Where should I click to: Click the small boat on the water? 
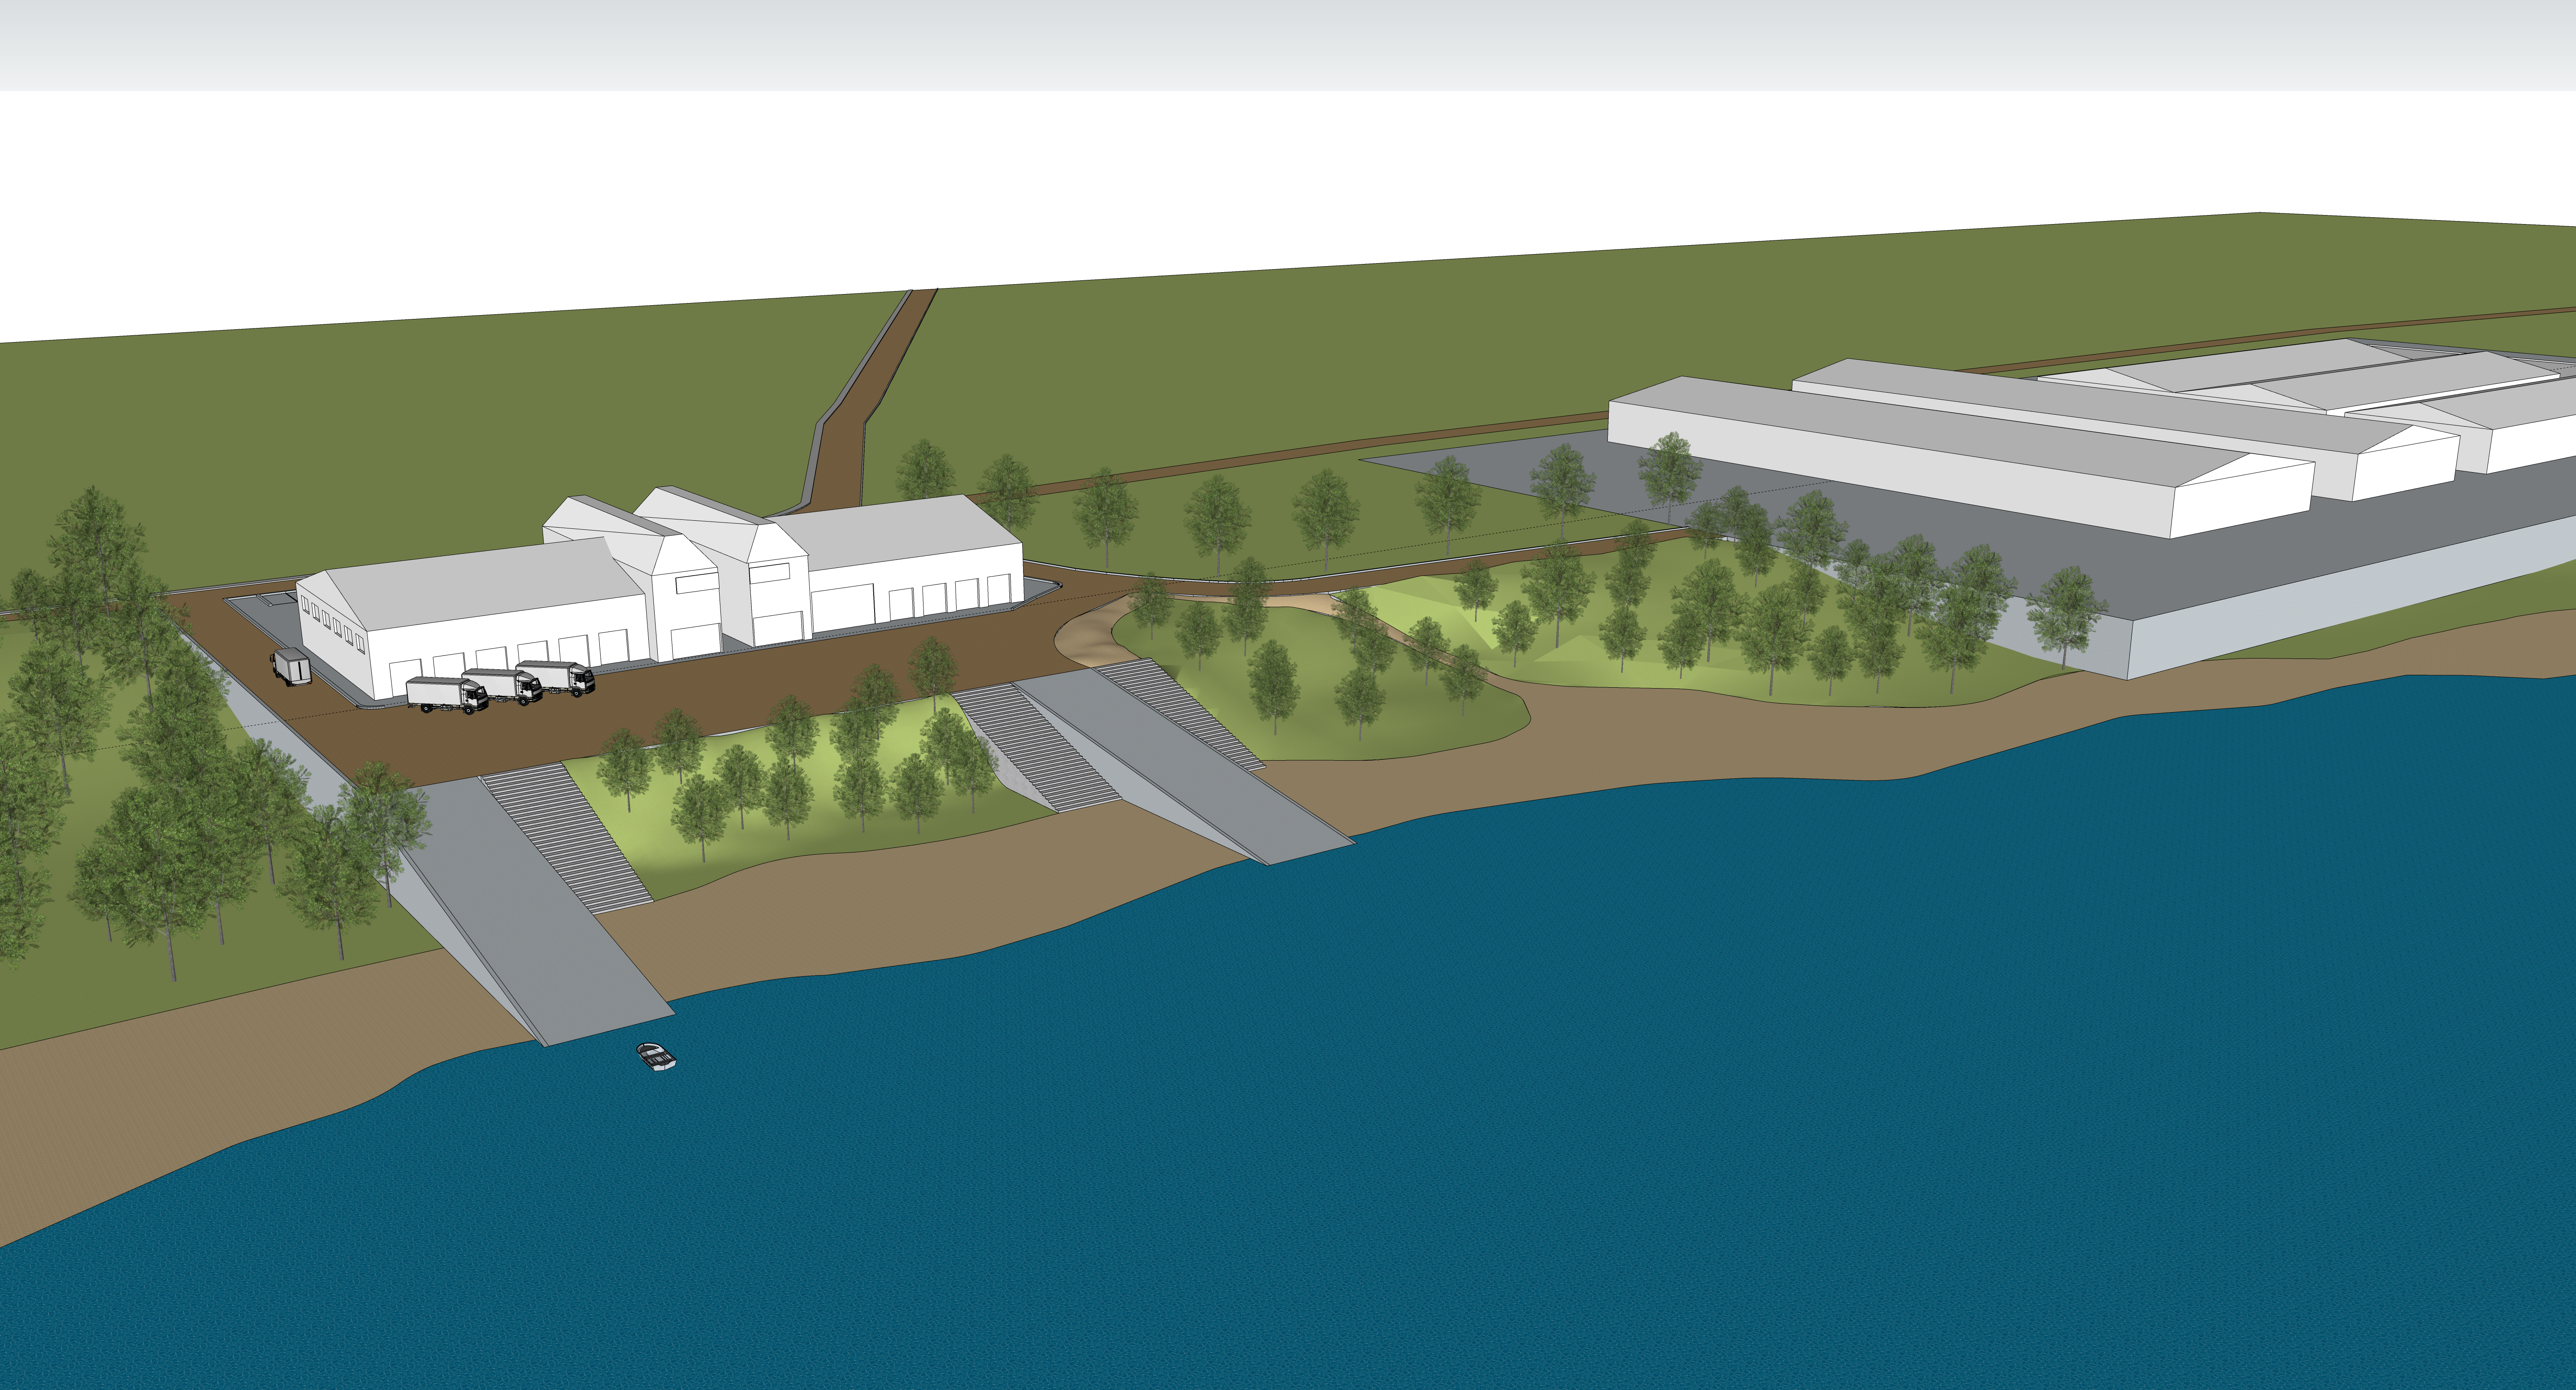(656, 1056)
